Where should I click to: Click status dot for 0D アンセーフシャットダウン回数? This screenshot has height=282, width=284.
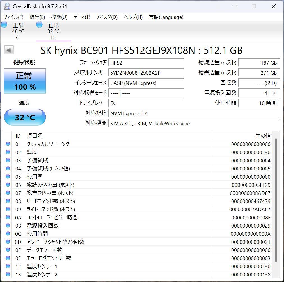(x=8, y=242)
